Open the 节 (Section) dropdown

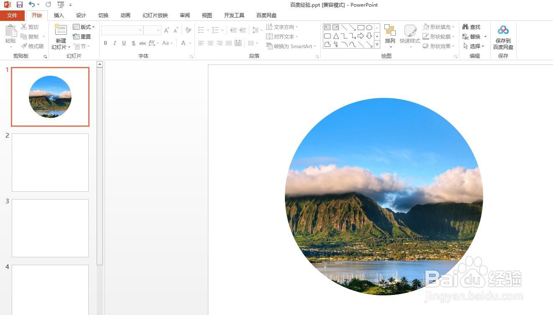[81, 46]
